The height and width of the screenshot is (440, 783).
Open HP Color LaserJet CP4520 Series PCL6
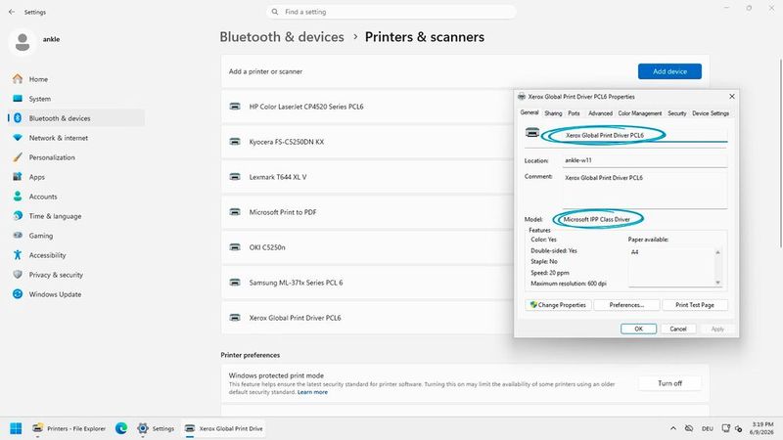367,107
